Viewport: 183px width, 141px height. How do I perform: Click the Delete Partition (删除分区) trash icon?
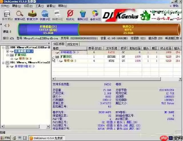(x=83, y=15)
